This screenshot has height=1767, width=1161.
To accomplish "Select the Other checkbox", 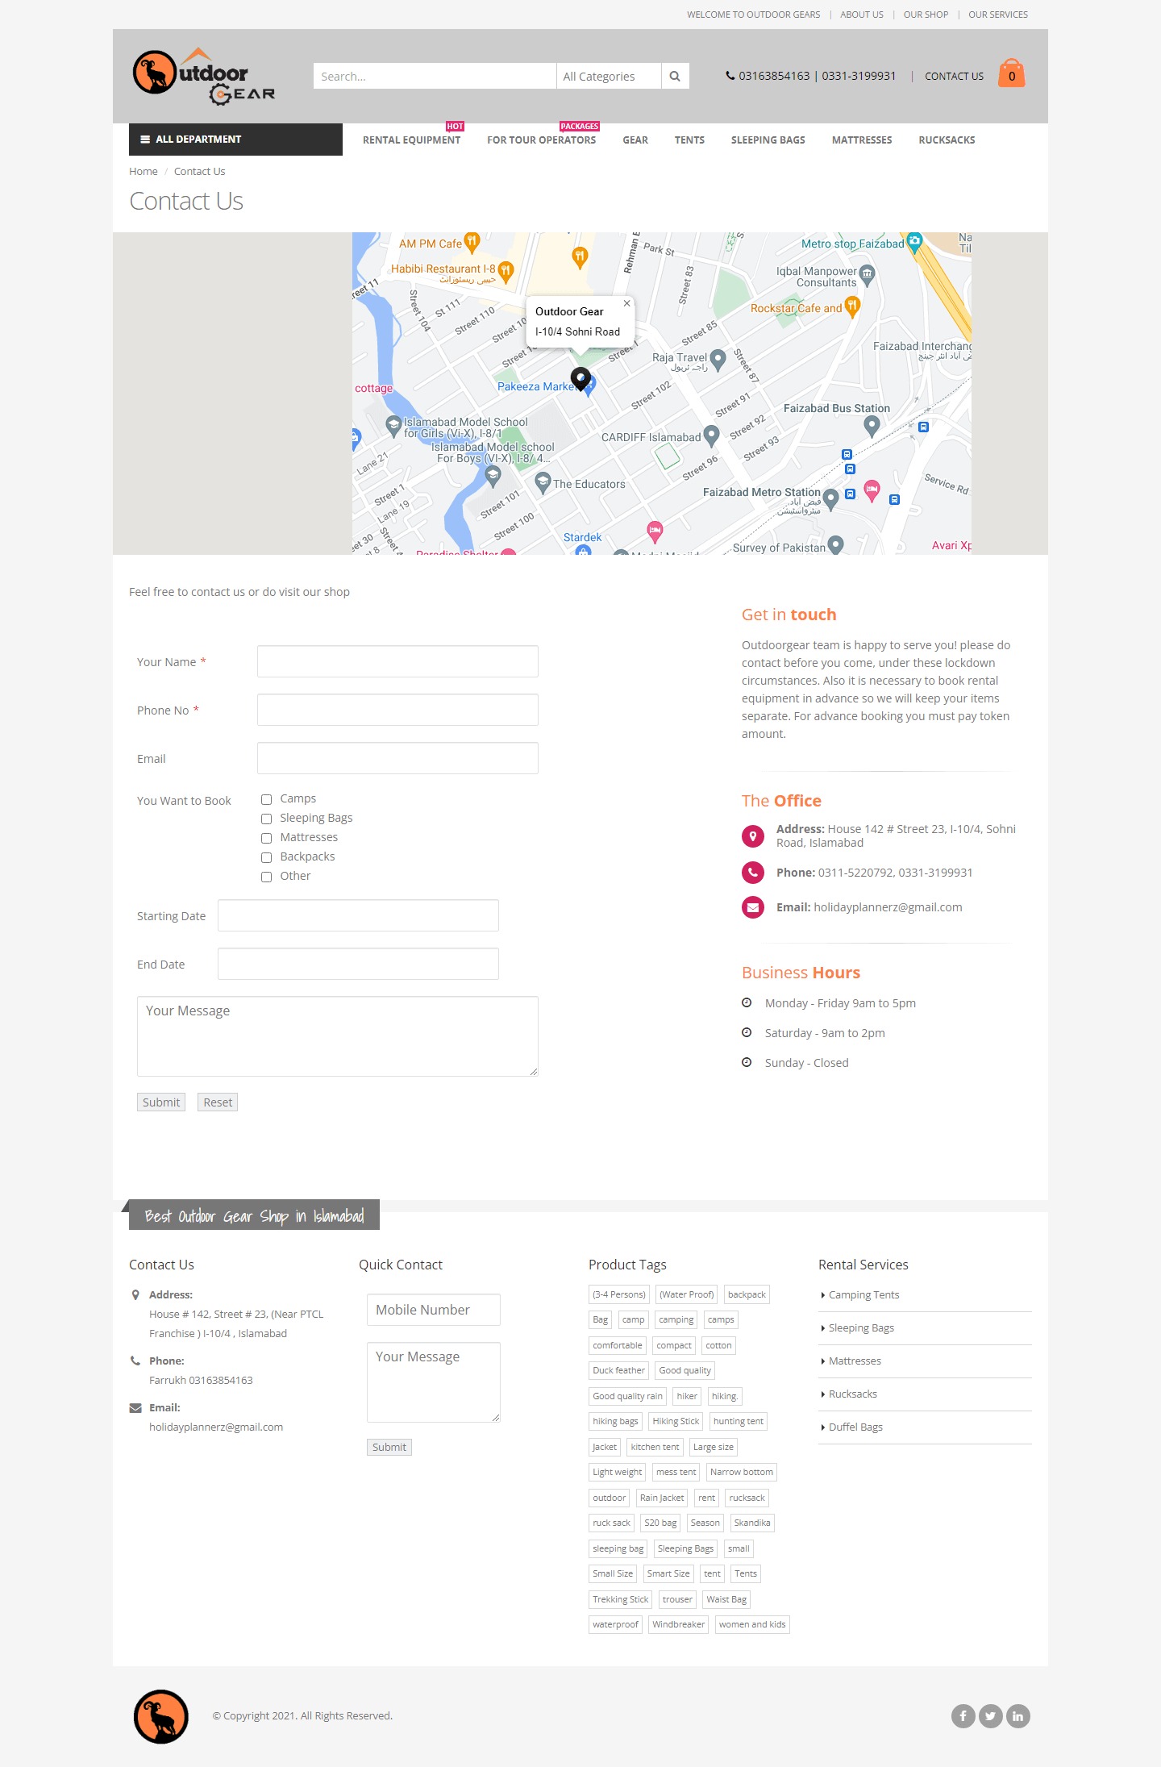I will point(266,877).
